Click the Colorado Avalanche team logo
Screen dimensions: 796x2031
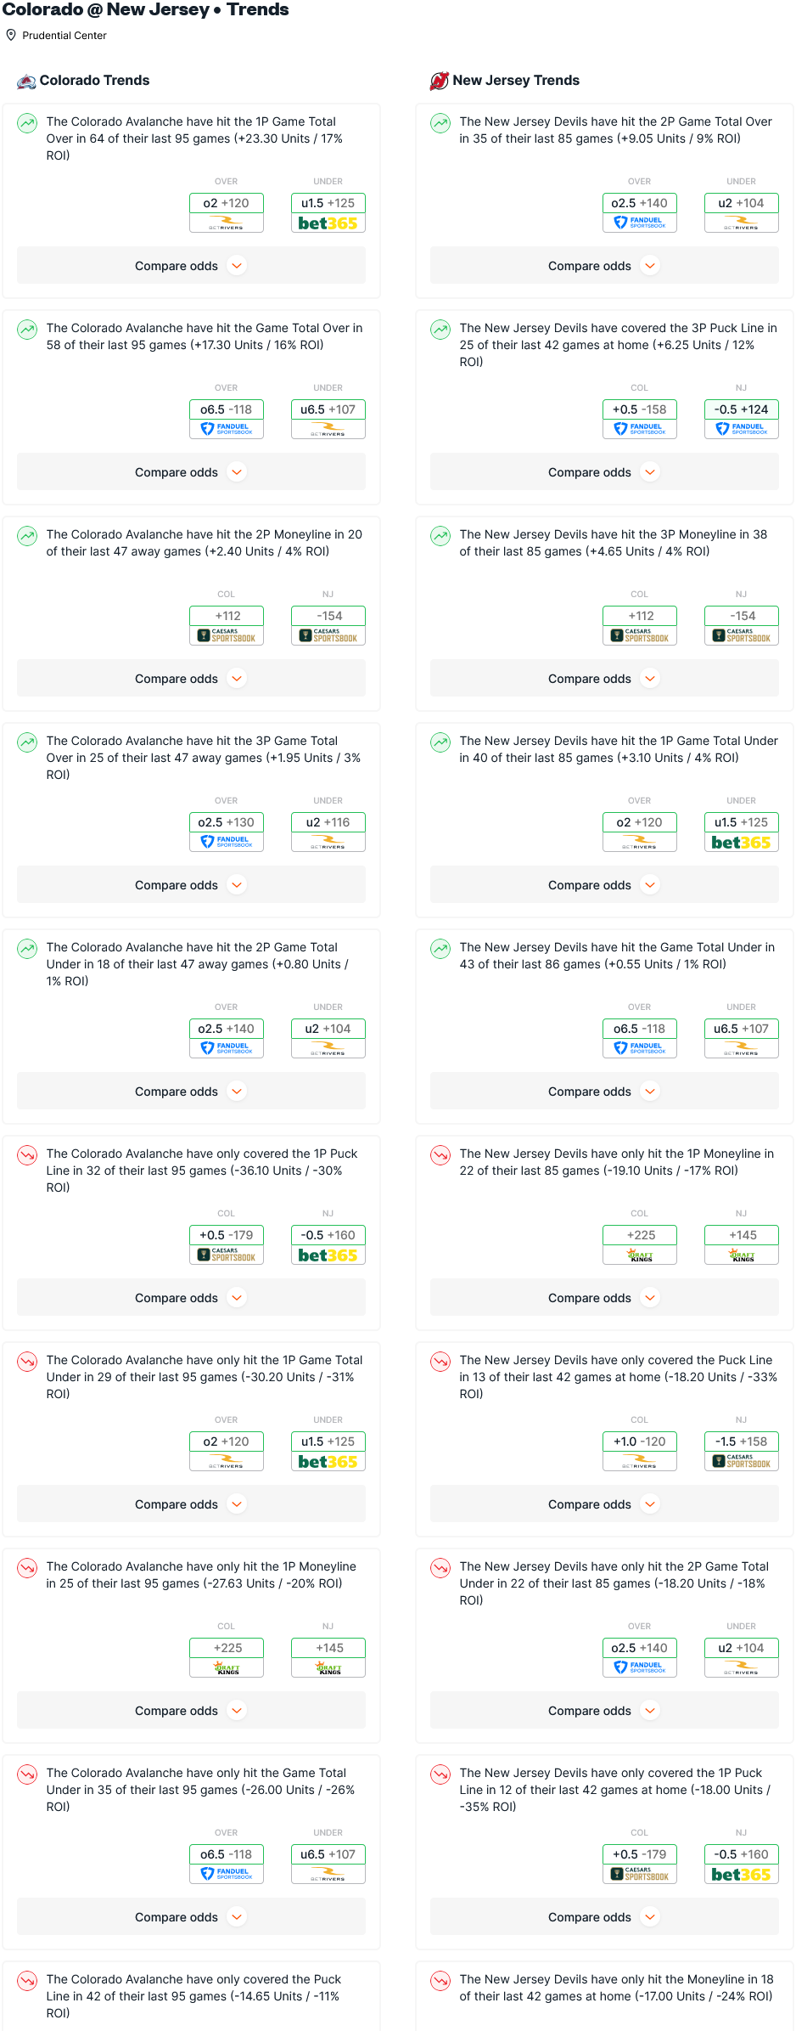26,81
